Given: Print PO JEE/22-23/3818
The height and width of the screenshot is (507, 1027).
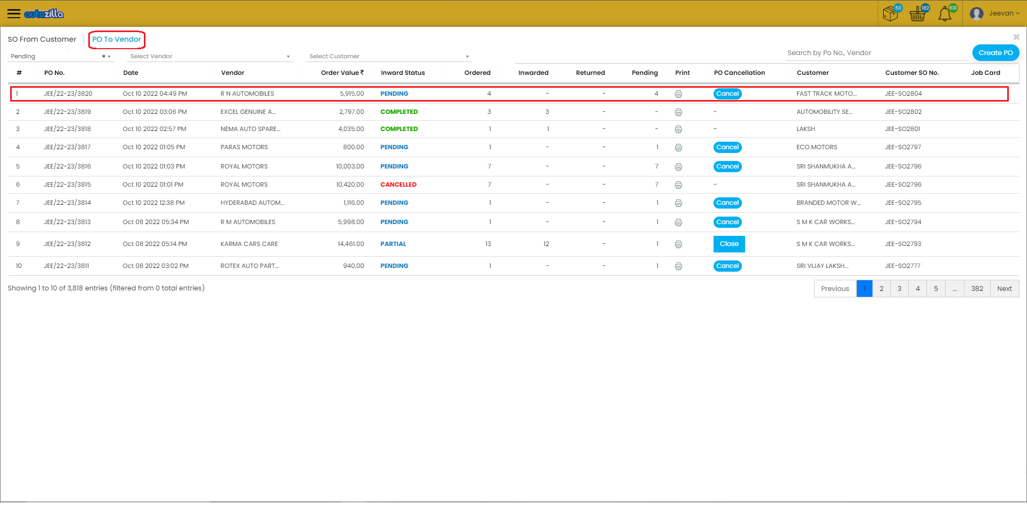Looking at the screenshot, I should tap(678, 129).
